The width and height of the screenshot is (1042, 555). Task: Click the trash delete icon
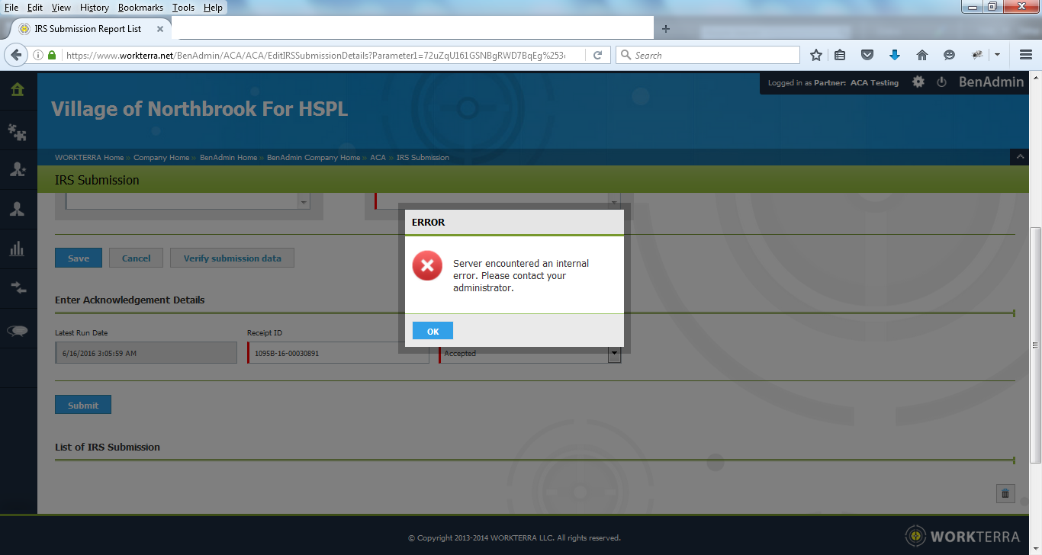click(x=1005, y=494)
